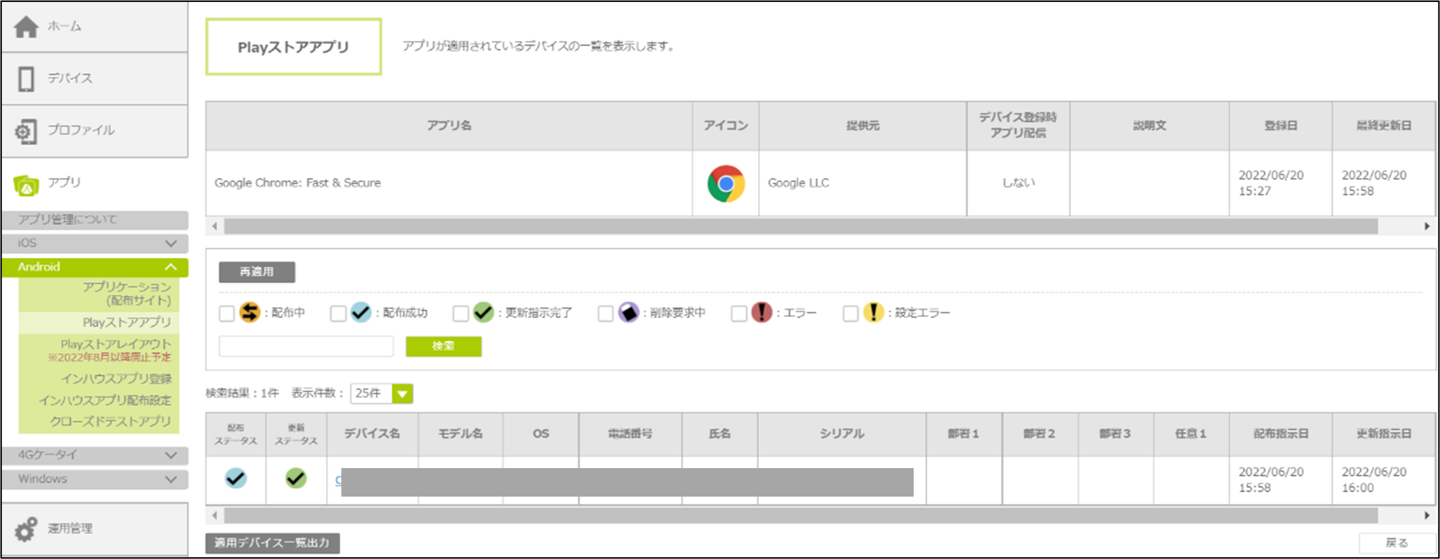Click the search text input field
Viewport: 1440px width, 559px height.
(306, 346)
